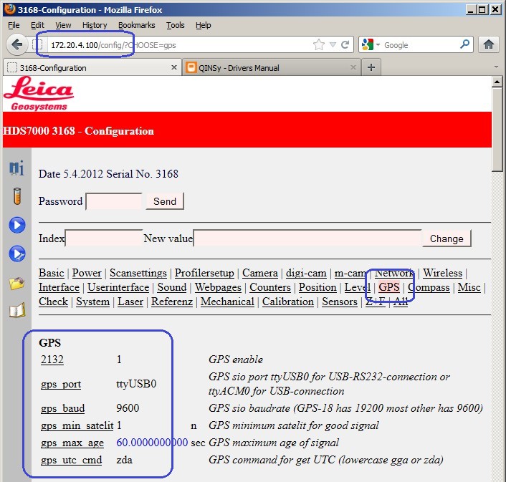Open the Sound settings link

pyautogui.click(x=172, y=287)
